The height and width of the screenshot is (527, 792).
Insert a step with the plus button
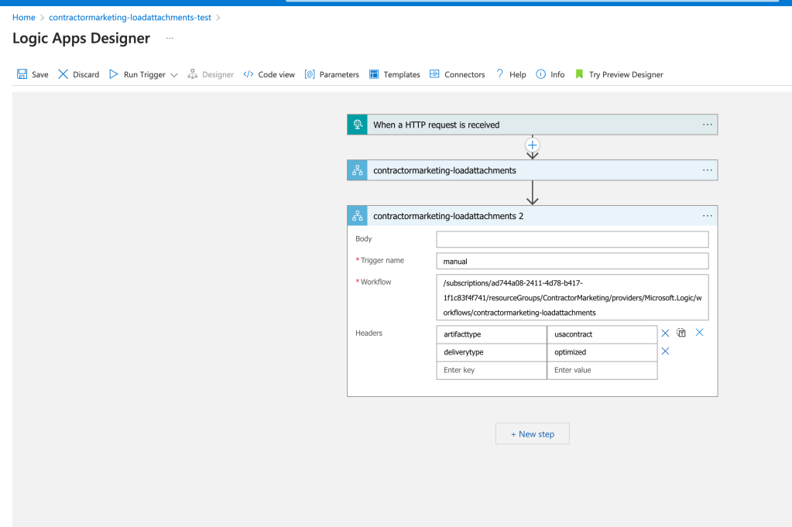[x=533, y=145]
